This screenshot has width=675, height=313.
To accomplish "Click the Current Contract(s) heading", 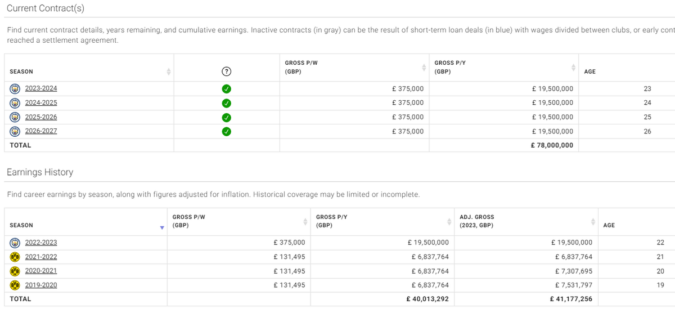I will pyautogui.click(x=46, y=8).
